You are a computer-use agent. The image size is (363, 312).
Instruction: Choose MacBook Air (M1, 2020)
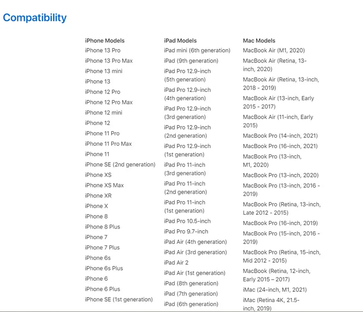click(274, 50)
